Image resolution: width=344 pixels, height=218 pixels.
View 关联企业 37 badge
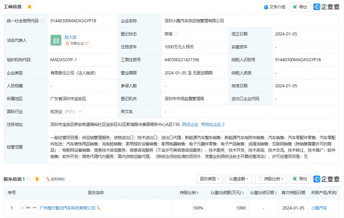pos(77,43)
